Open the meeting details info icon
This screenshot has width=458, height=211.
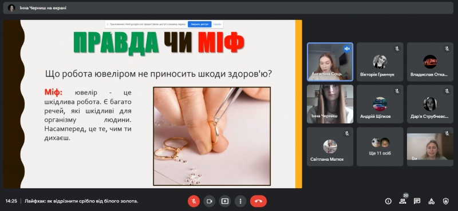(x=388, y=201)
